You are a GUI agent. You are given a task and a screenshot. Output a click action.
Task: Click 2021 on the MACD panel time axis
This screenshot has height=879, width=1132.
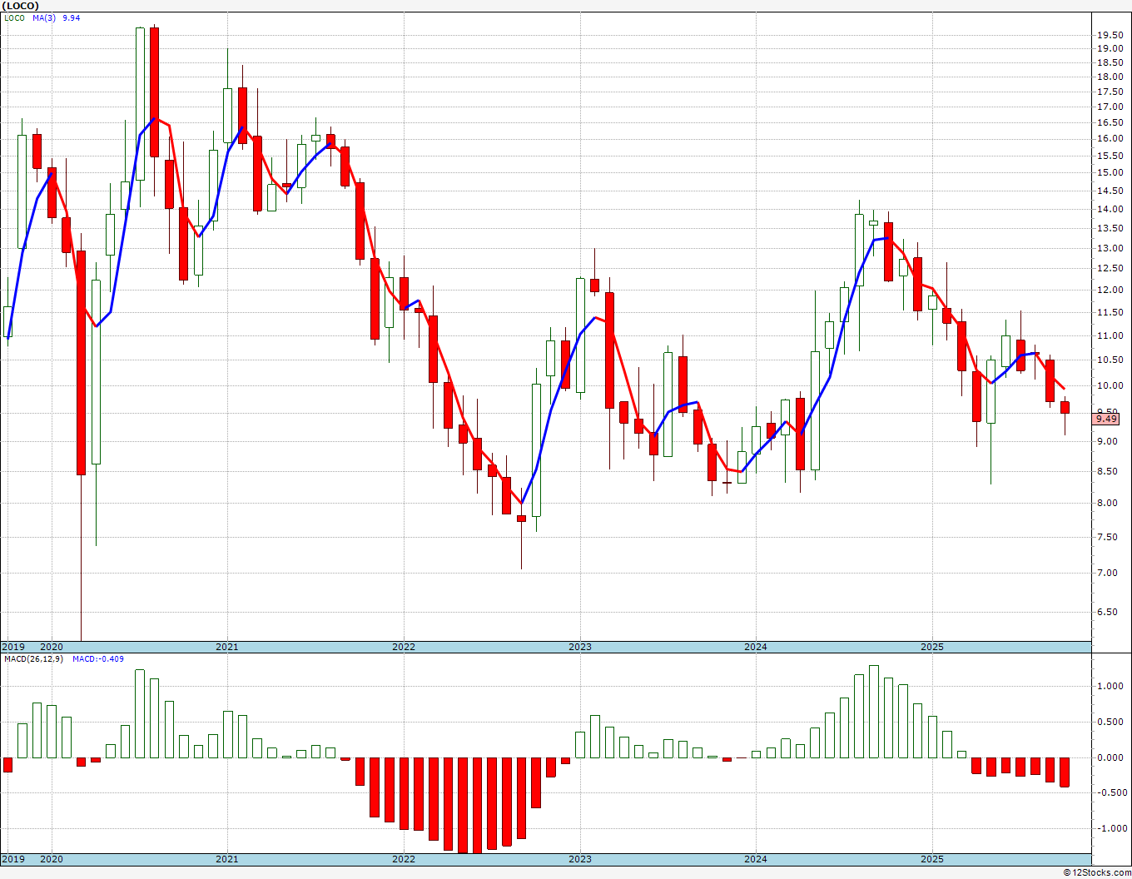tap(227, 859)
